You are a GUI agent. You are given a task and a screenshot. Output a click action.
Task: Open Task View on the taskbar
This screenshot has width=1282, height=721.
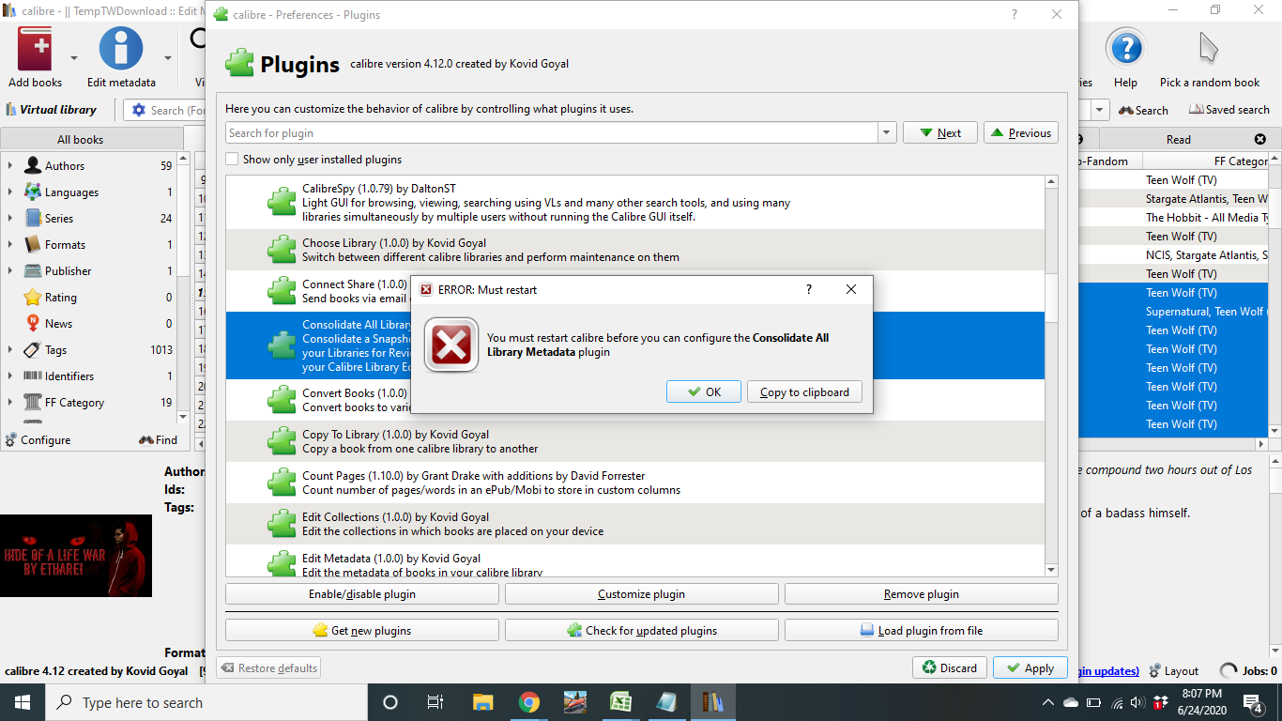[x=435, y=702]
